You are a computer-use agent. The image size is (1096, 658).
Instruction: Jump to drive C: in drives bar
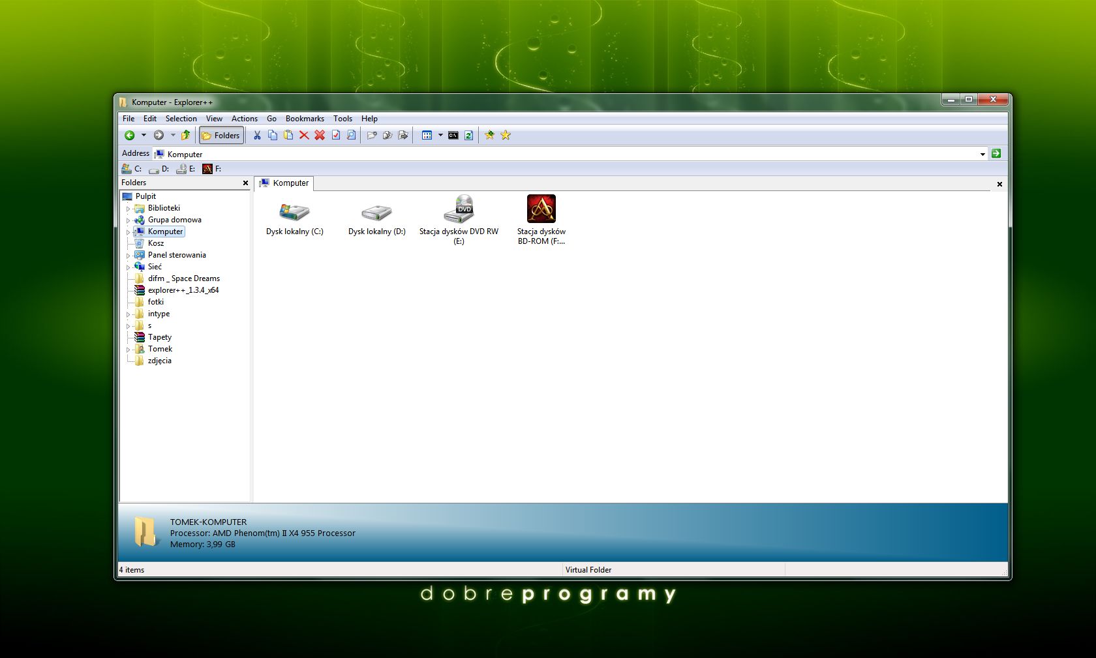click(x=131, y=169)
